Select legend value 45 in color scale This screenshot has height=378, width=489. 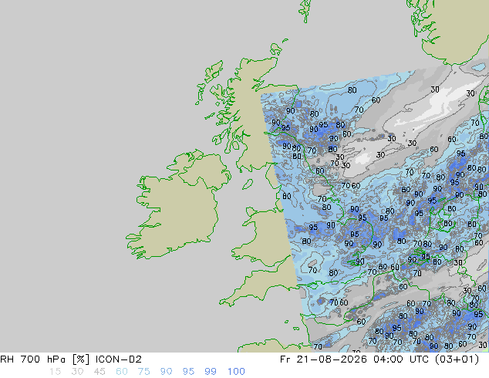pos(99,372)
